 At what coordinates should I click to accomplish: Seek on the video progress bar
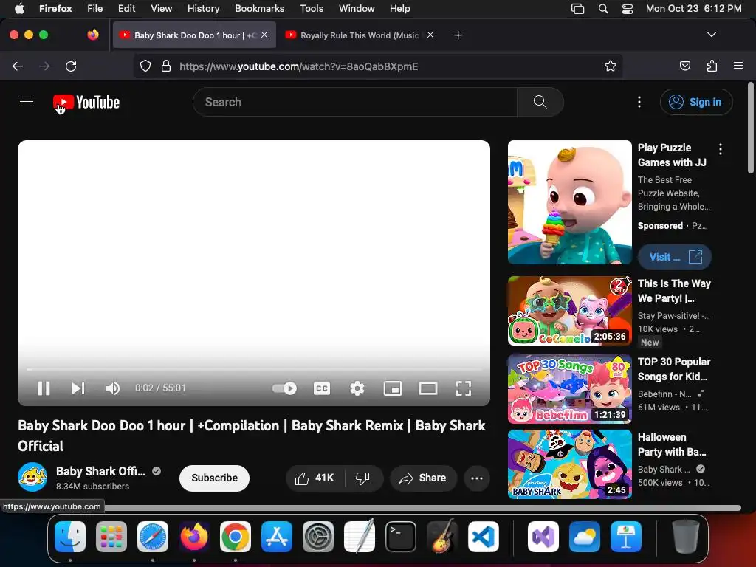[254, 370]
